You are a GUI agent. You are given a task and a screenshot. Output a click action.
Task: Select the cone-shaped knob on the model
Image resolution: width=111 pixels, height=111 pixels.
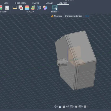coord(62,62)
